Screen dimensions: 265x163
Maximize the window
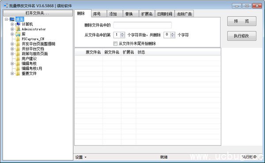coord(247,6)
